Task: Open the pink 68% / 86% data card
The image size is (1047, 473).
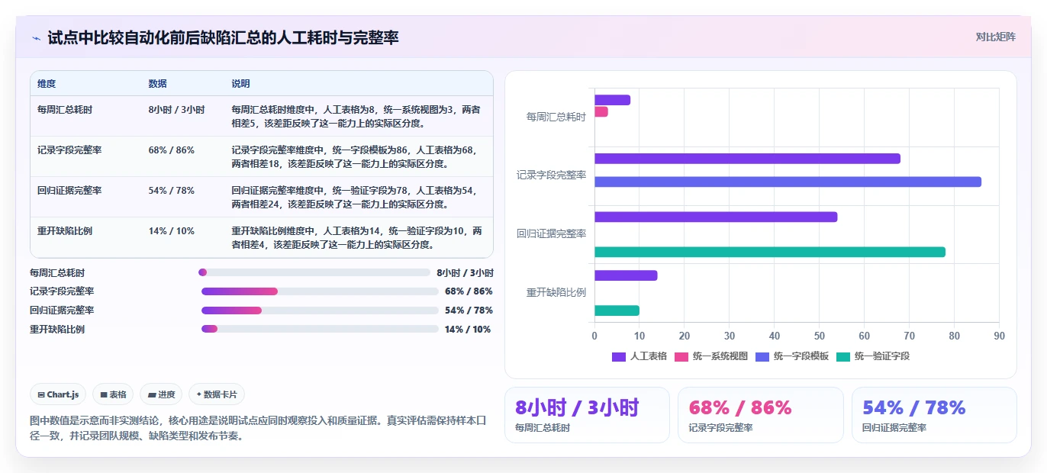Action: pos(761,415)
